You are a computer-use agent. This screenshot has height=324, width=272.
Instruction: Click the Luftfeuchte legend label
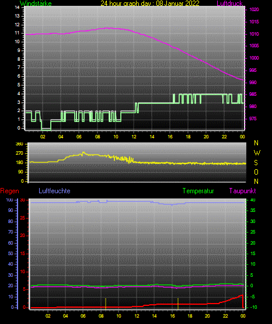[x=54, y=191]
